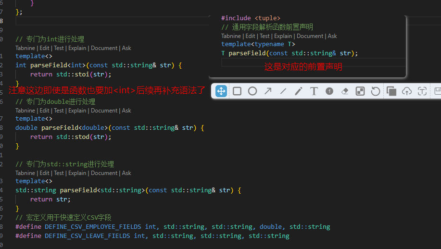Undo the last annotation
This screenshot has width=441, height=249.
pyautogui.click(x=376, y=91)
